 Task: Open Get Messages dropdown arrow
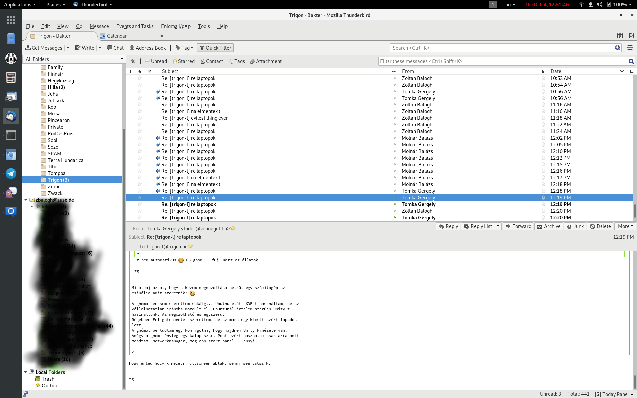click(68, 48)
